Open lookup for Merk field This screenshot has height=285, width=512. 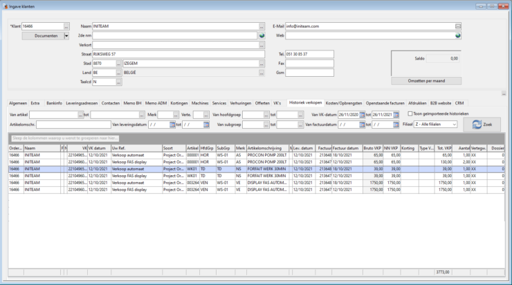pyautogui.click(x=176, y=115)
